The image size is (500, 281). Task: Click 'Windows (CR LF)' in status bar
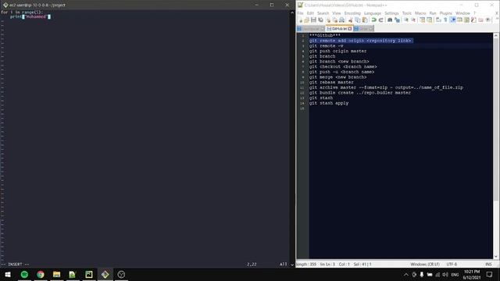point(425,264)
